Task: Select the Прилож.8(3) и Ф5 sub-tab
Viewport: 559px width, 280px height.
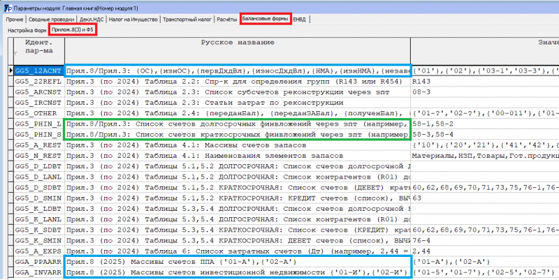Action: pyautogui.click(x=73, y=31)
